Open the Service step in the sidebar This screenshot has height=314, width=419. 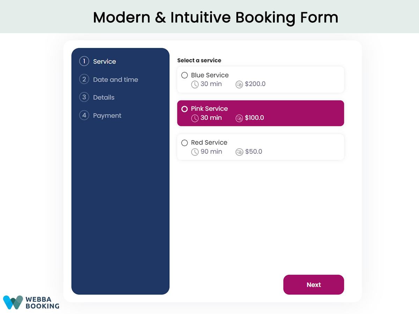point(104,61)
